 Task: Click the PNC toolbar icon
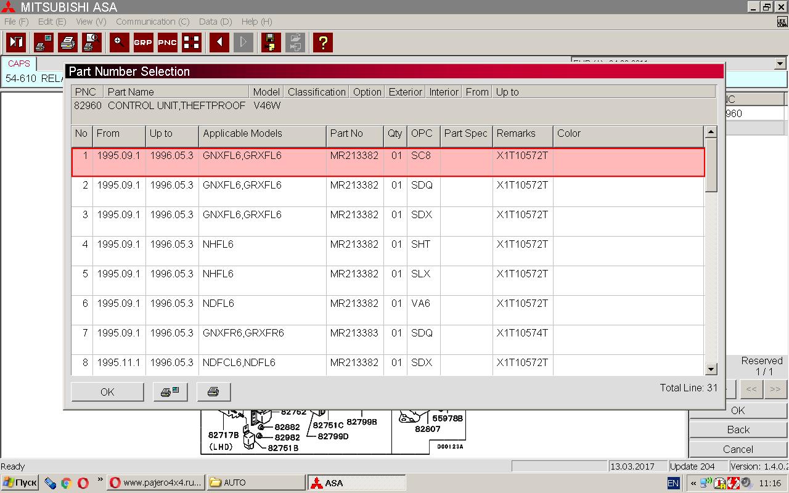(167, 43)
